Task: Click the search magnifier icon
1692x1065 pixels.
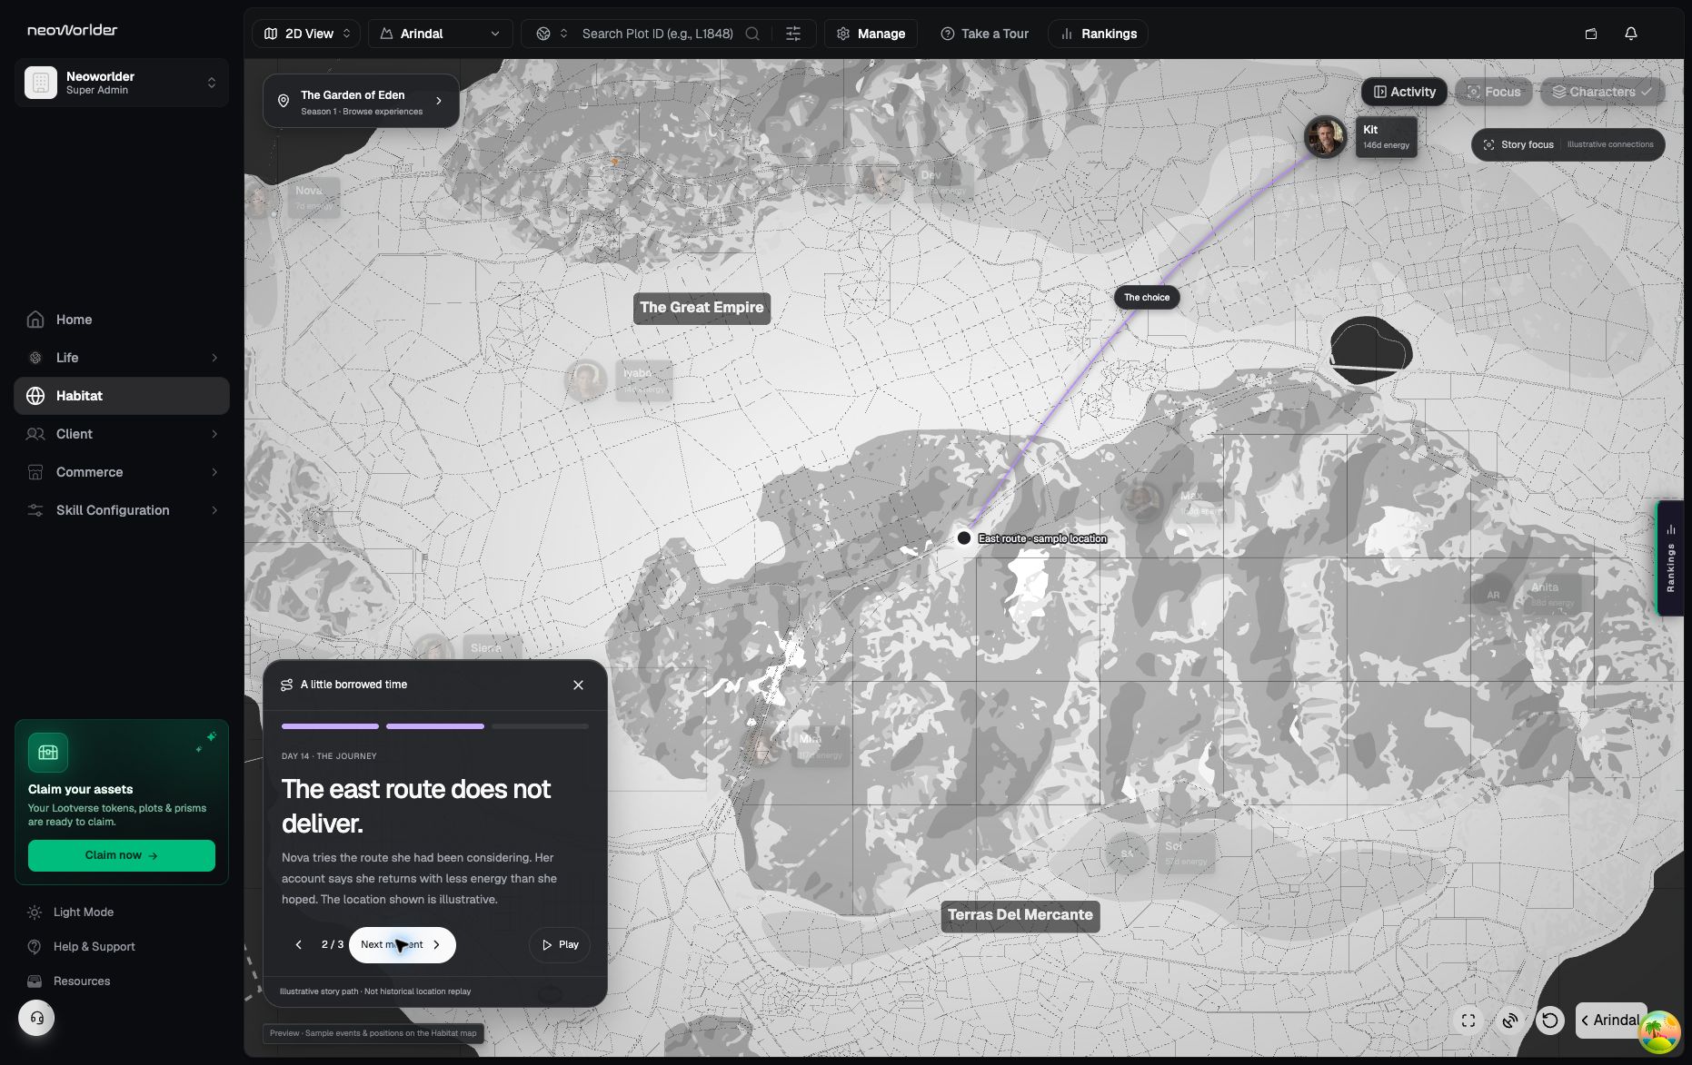Action: (752, 34)
